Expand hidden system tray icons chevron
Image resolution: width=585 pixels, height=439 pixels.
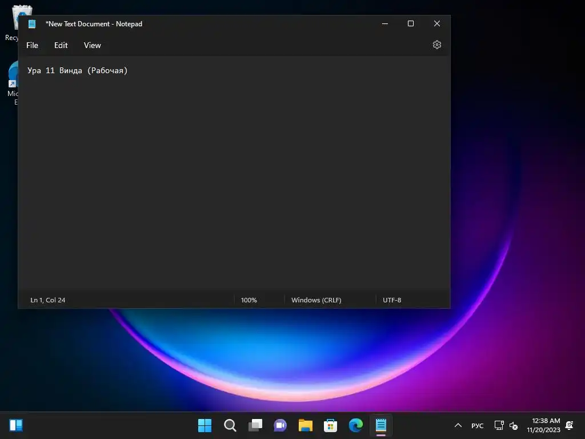[x=458, y=425]
